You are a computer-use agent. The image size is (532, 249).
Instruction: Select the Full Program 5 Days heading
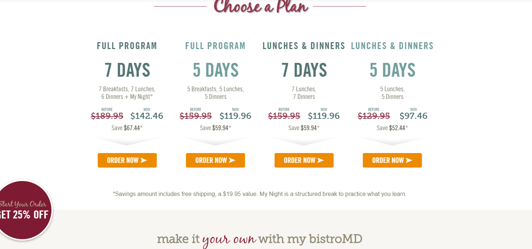[x=215, y=60]
